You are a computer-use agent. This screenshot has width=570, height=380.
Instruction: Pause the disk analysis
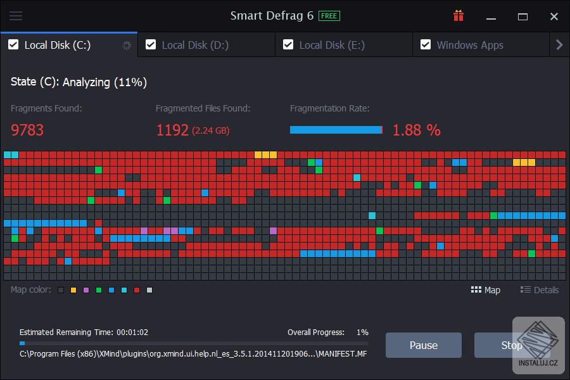tap(424, 345)
